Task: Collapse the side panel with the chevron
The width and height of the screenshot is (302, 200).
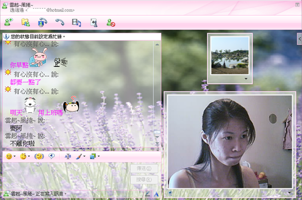Action: click(299, 39)
